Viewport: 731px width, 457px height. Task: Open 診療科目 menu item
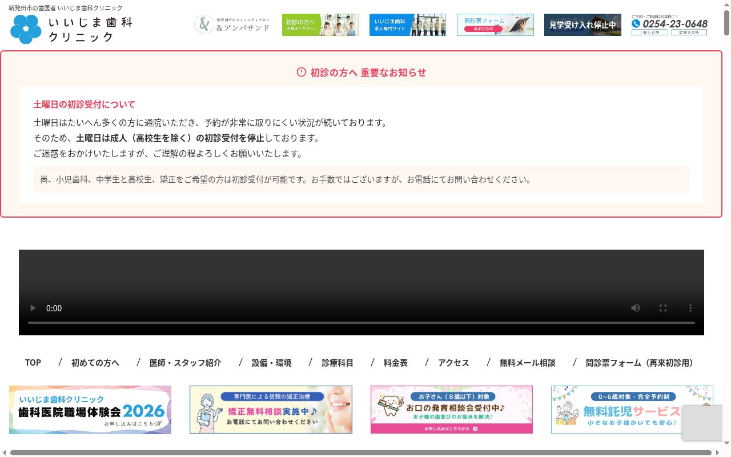pos(338,363)
